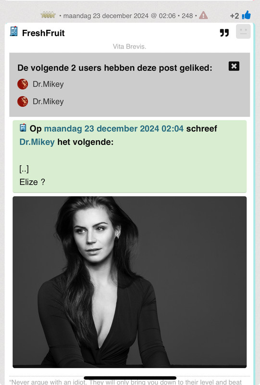Click the small building icon in quote header

click(x=23, y=128)
